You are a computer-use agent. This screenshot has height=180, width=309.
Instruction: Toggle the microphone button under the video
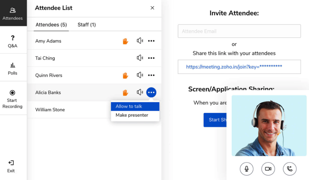247,169
